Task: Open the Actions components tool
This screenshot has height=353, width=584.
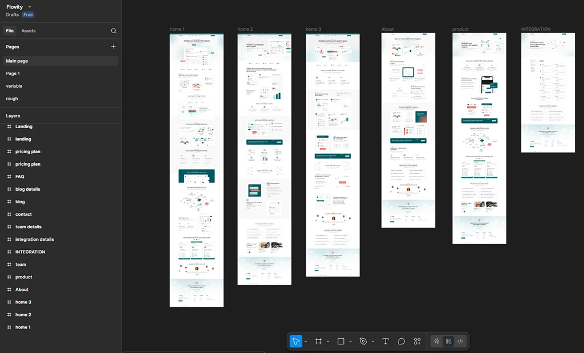Action: click(417, 341)
